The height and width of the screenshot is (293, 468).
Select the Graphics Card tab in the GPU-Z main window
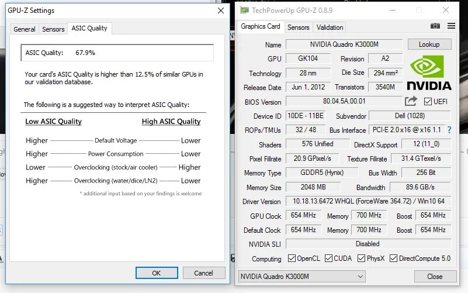pos(261,26)
